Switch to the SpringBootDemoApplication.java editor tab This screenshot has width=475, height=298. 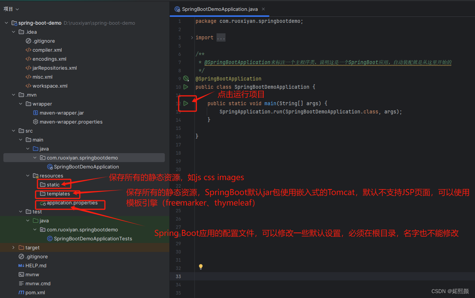pos(220,9)
